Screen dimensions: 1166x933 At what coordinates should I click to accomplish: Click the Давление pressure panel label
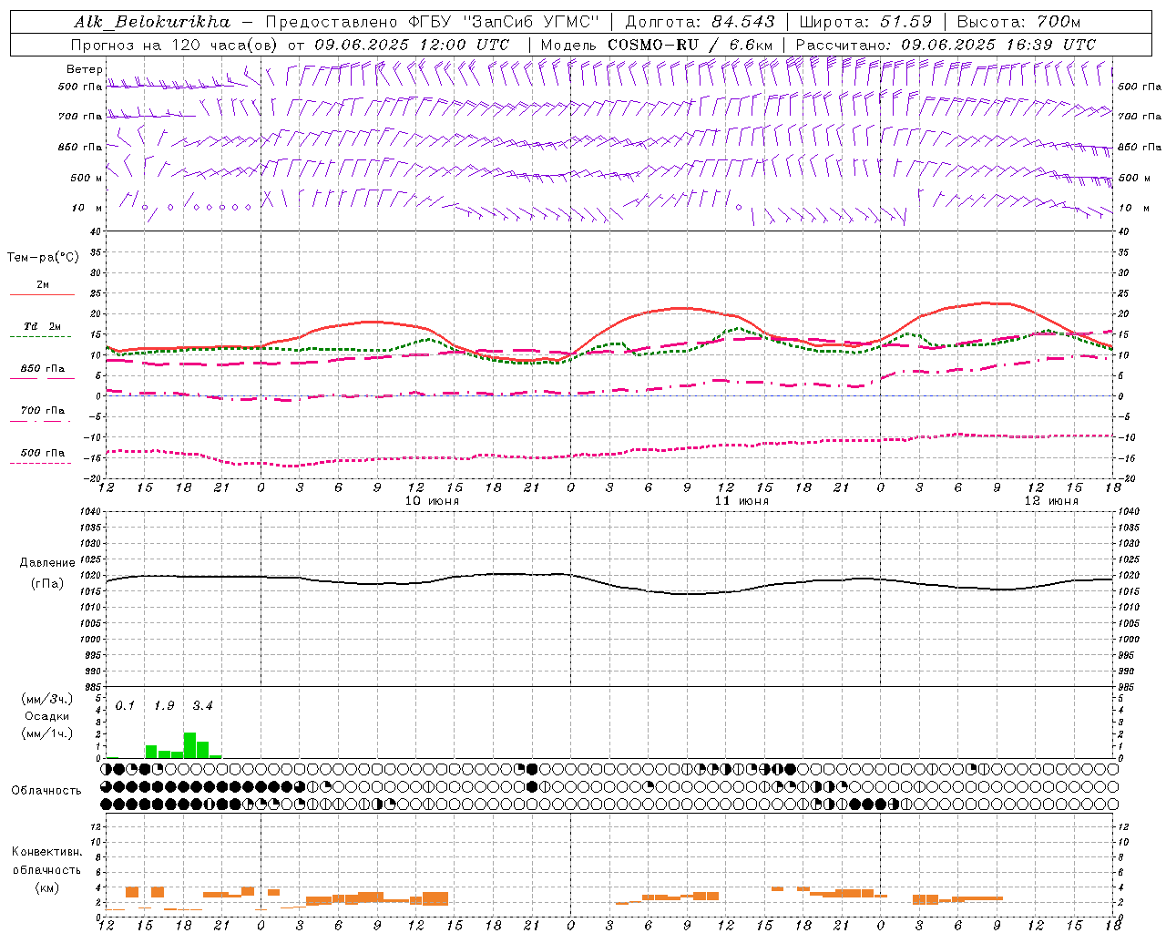pyautogui.click(x=47, y=563)
